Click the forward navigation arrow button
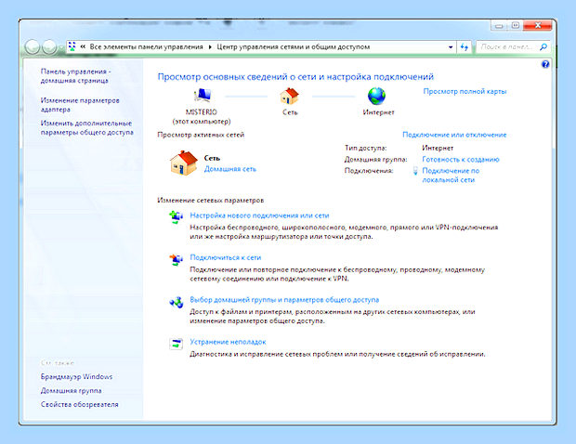Screen dimensions: 576x444 pyautogui.click(x=49, y=47)
